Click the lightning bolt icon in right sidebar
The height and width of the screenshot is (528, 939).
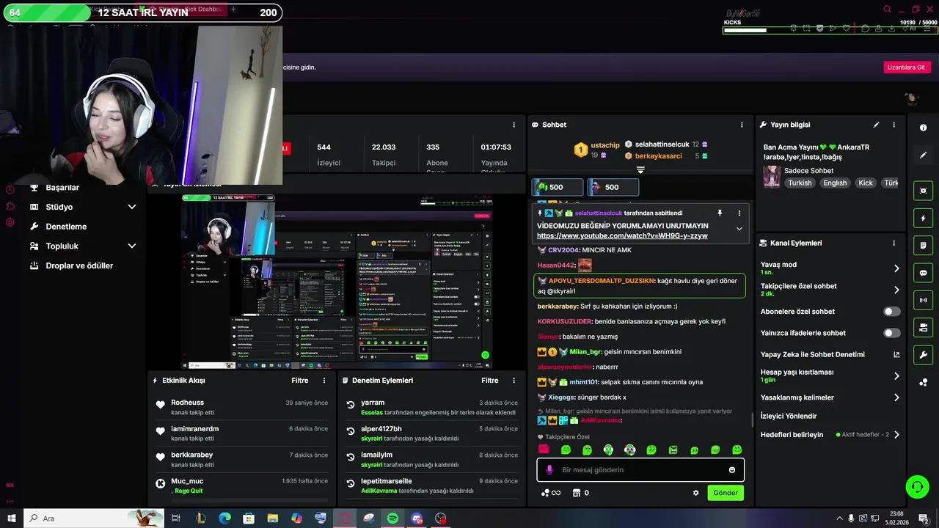tap(923, 219)
